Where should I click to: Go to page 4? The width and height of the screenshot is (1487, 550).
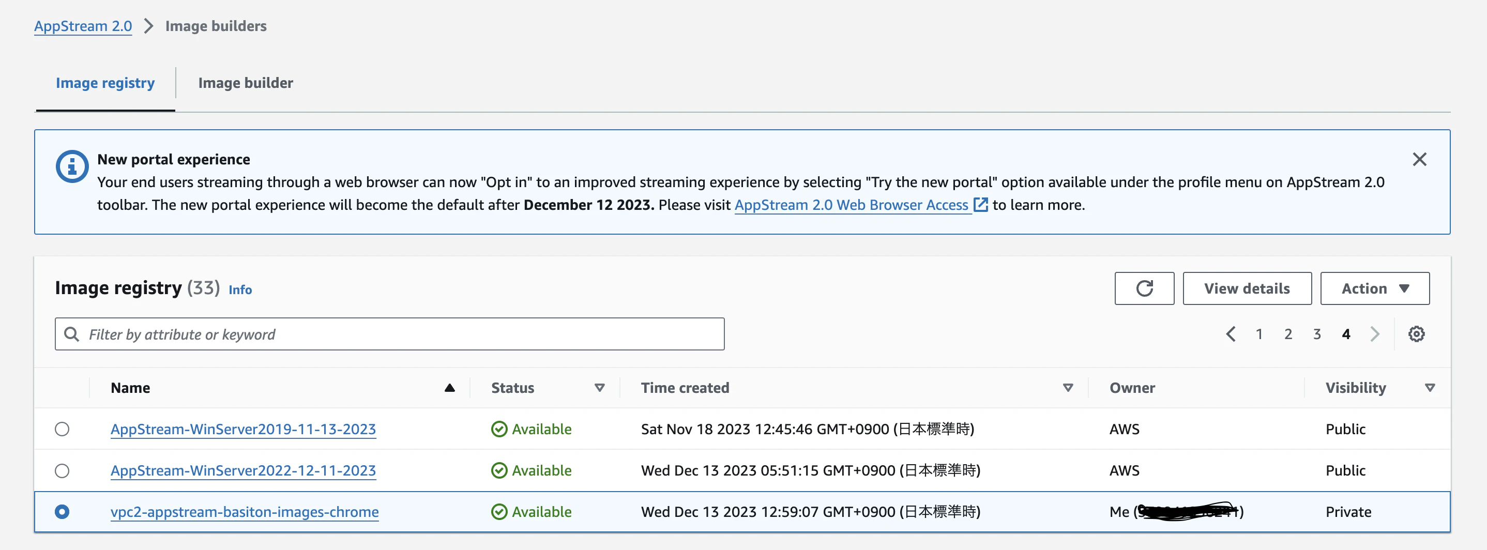(x=1345, y=333)
